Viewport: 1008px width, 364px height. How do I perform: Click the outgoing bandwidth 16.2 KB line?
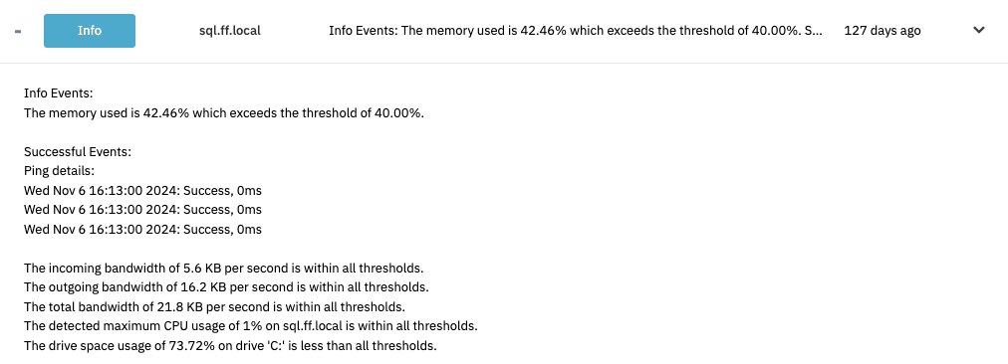(x=226, y=287)
